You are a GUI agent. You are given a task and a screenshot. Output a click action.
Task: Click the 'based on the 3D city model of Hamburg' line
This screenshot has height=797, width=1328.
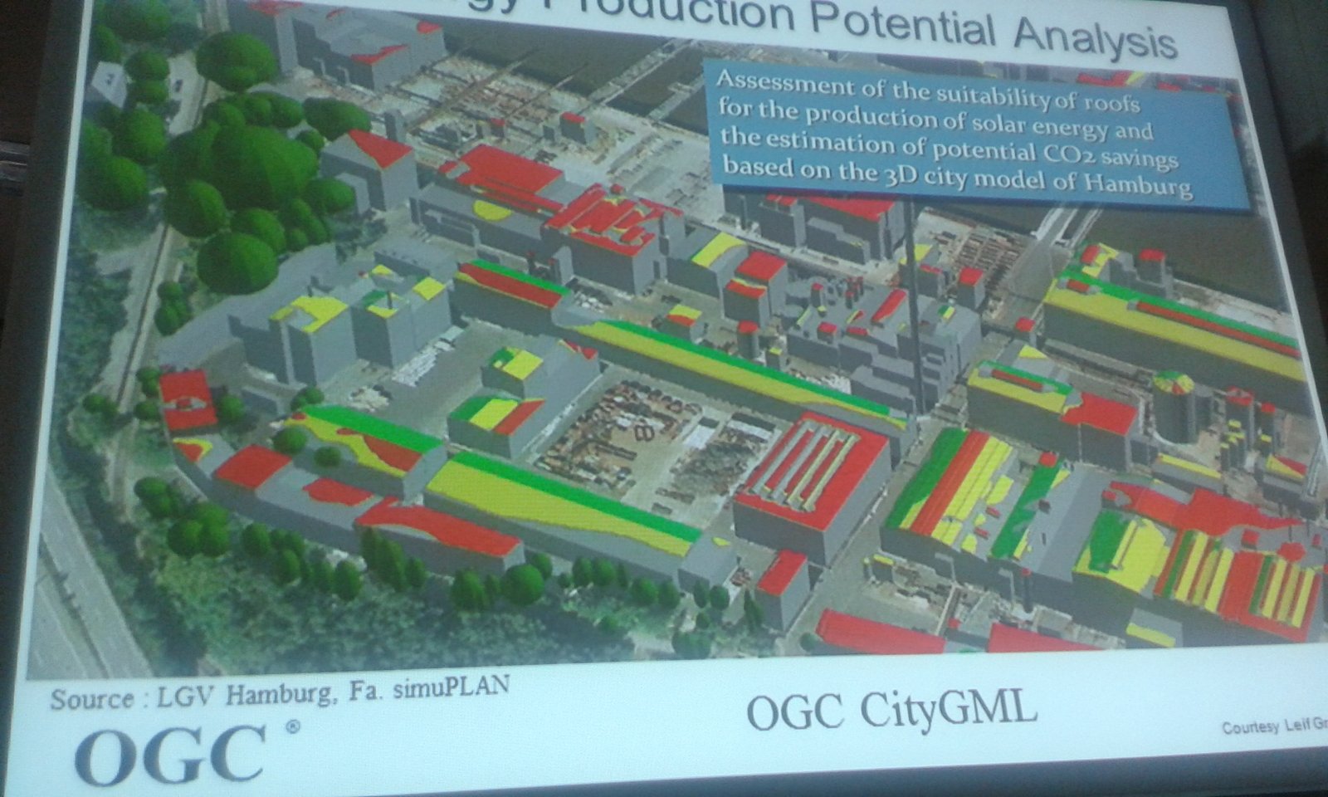click(957, 176)
